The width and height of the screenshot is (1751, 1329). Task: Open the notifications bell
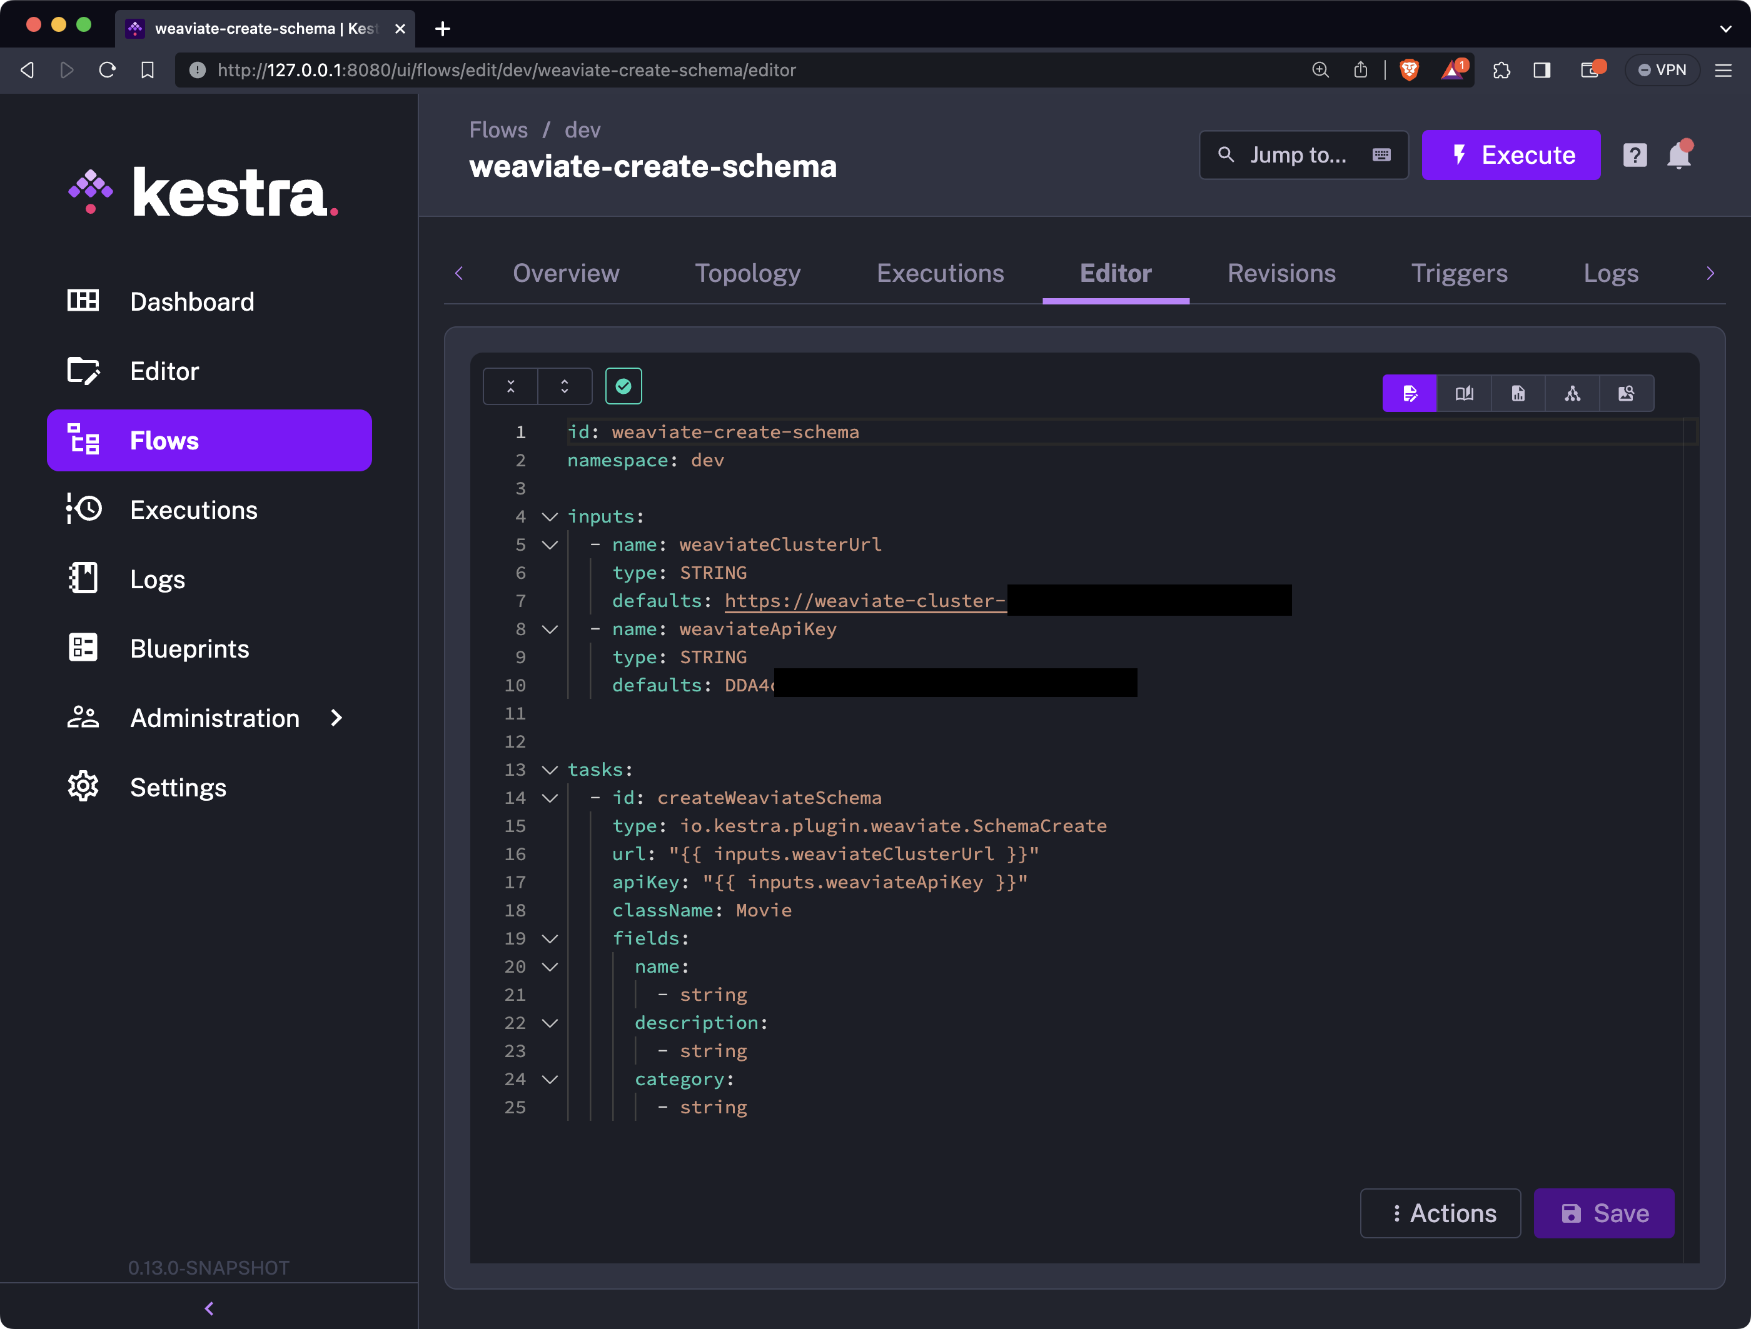pyautogui.click(x=1679, y=155)
